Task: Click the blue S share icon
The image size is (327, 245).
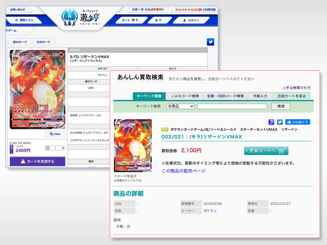Action: pos(271,122)
